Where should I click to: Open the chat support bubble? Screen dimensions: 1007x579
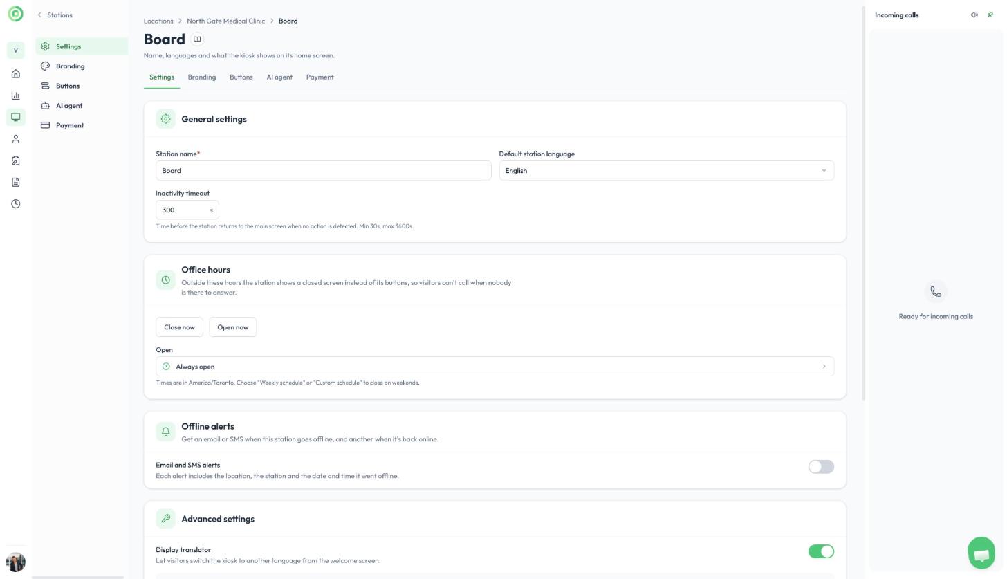pyautogui.click(x=981, y=553)
